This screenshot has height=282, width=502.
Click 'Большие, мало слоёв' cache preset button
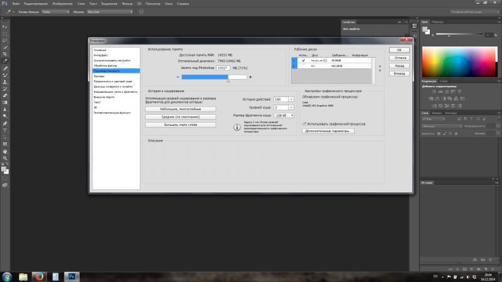point(180,125)
